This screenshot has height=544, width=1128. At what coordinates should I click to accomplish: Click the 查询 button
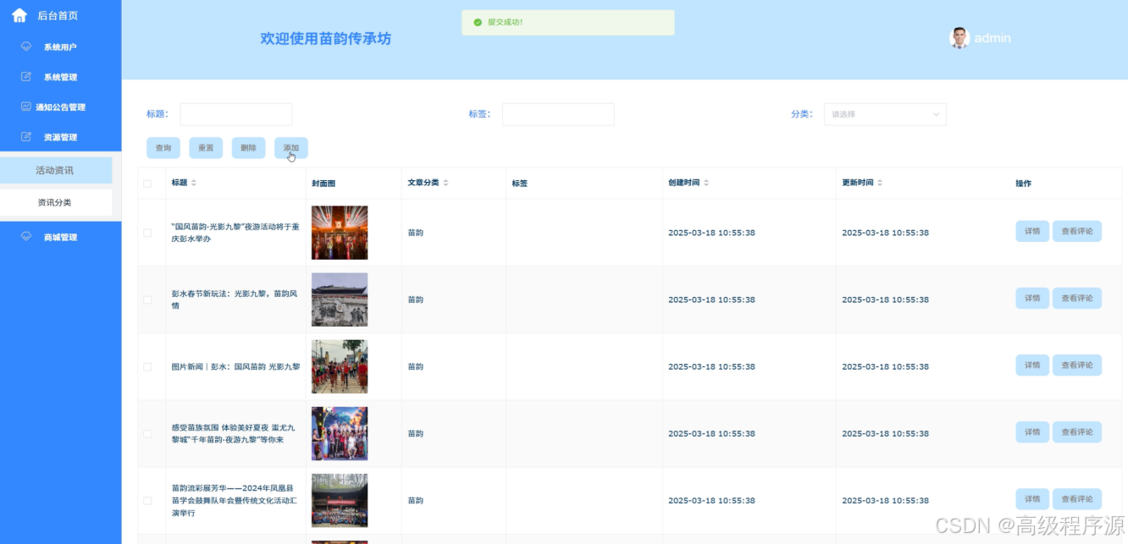coord(163,148)
